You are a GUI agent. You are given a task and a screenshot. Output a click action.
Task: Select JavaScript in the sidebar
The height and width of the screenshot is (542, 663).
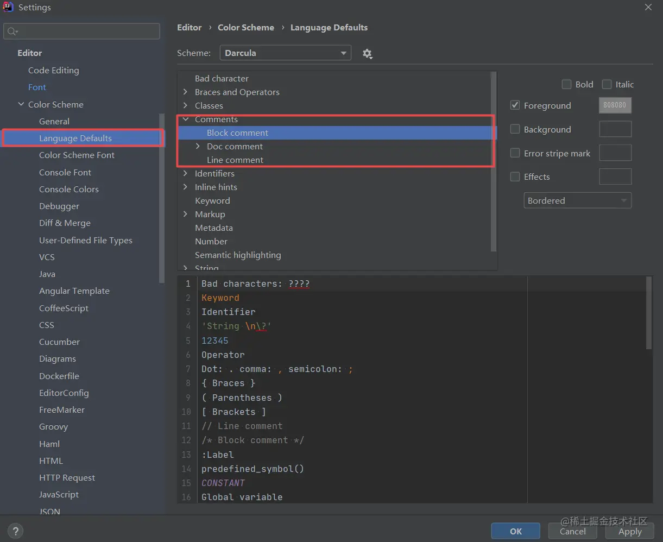[x=59, y=494]
